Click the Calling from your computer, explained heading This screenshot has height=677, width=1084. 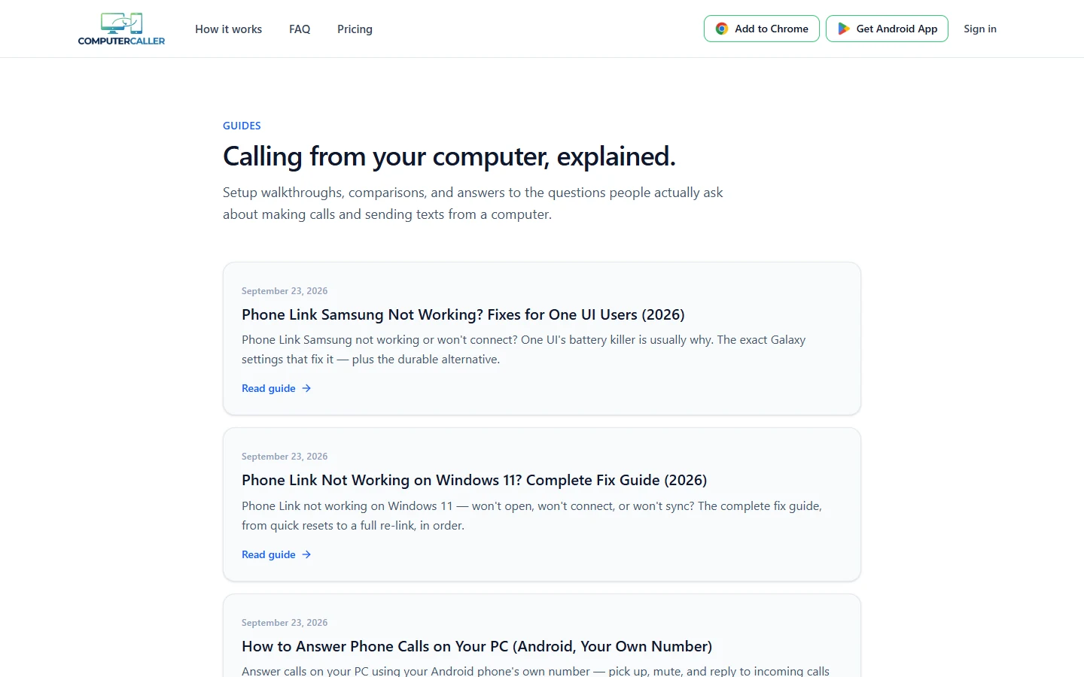click(x=449, y=156)
